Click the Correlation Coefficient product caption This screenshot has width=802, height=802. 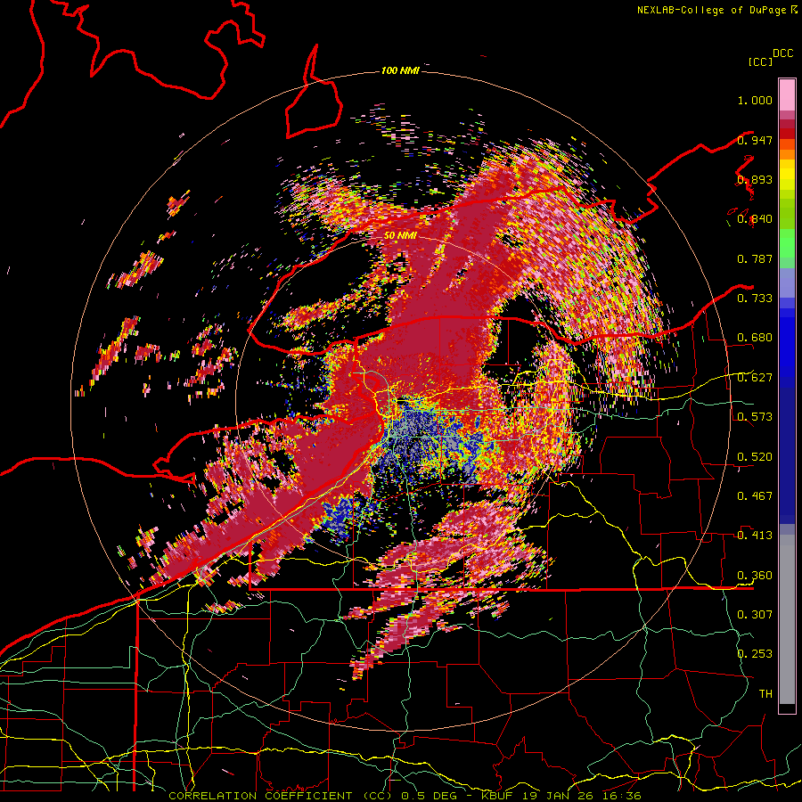[404, 796]
